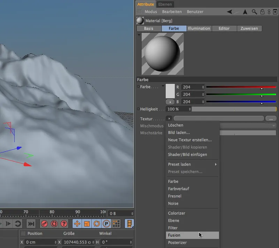Screen dimensions: 279x248
Task: Open the Textur arrow dropdown button
Action: [x=169, y=119]
